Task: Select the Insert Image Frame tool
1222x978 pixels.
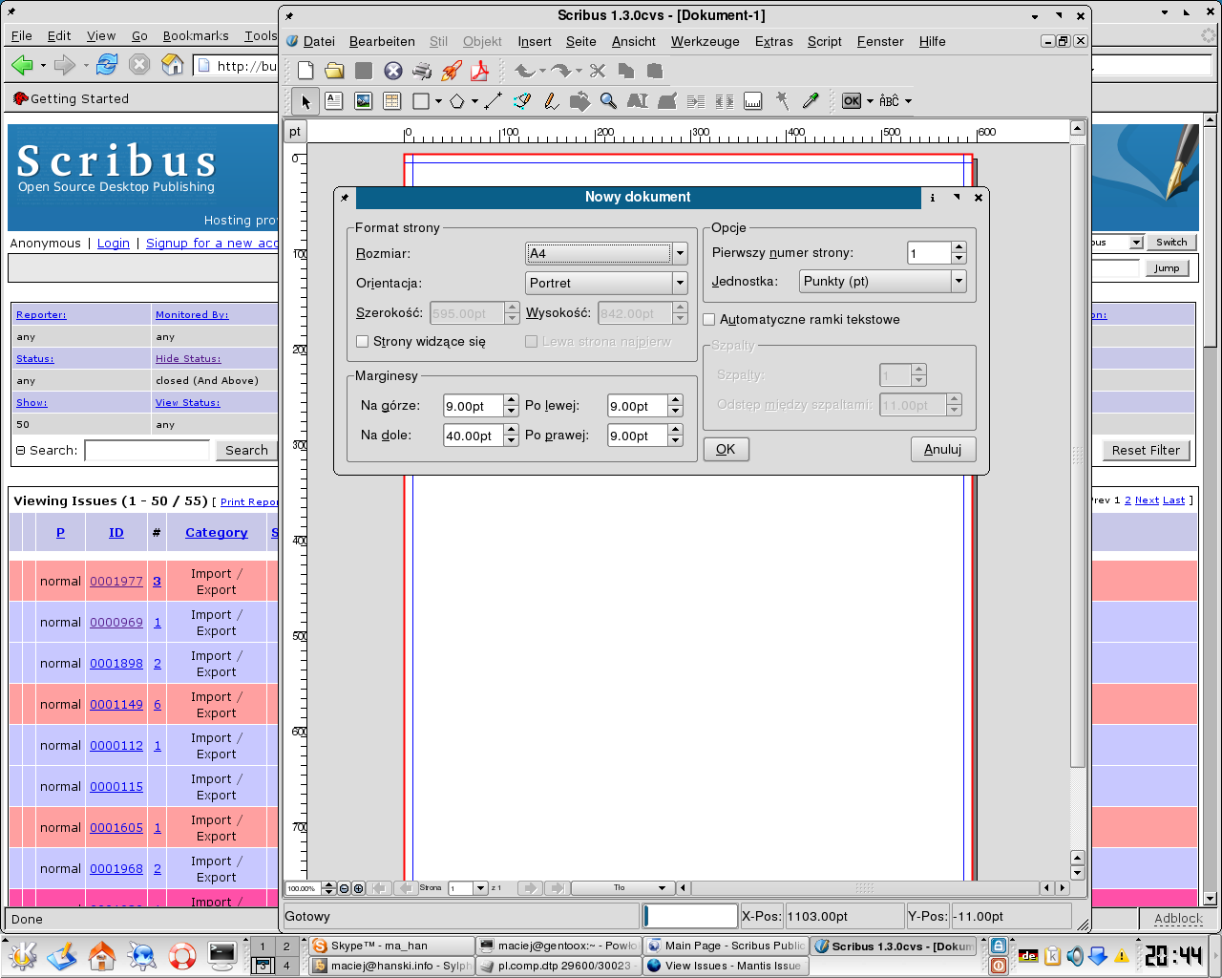Action: (363, 100)
